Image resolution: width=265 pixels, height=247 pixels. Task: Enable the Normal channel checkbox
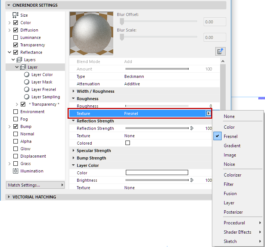point(16,134)
